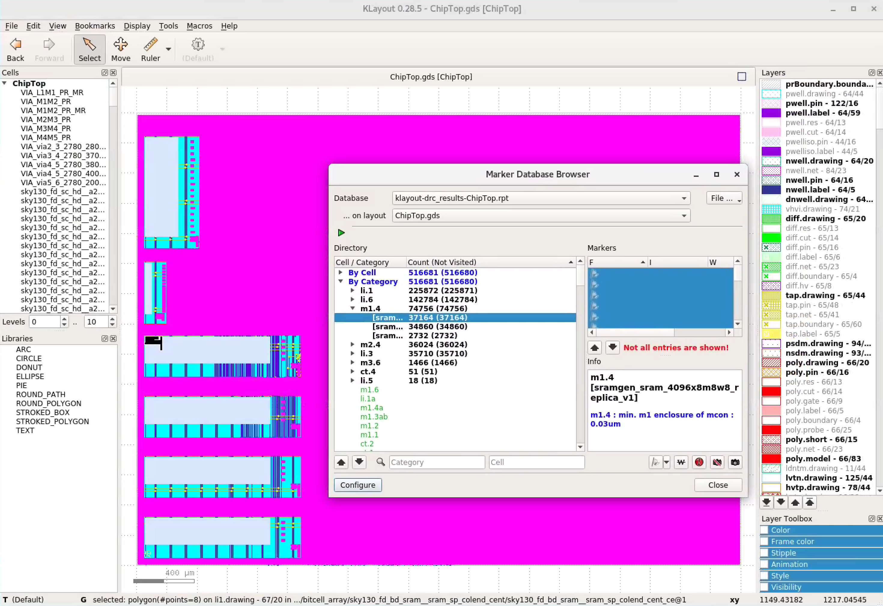This screenshot has width=883, height=606.
Task: Click the Cell filter input field
Action: [x=536, y=462]
